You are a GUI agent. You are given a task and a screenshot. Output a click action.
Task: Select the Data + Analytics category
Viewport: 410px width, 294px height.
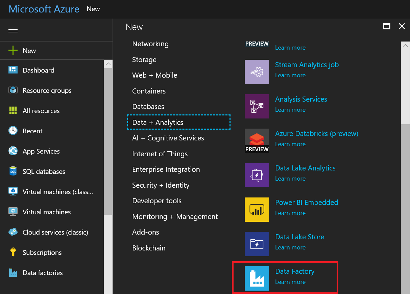(x=179, y=122)
